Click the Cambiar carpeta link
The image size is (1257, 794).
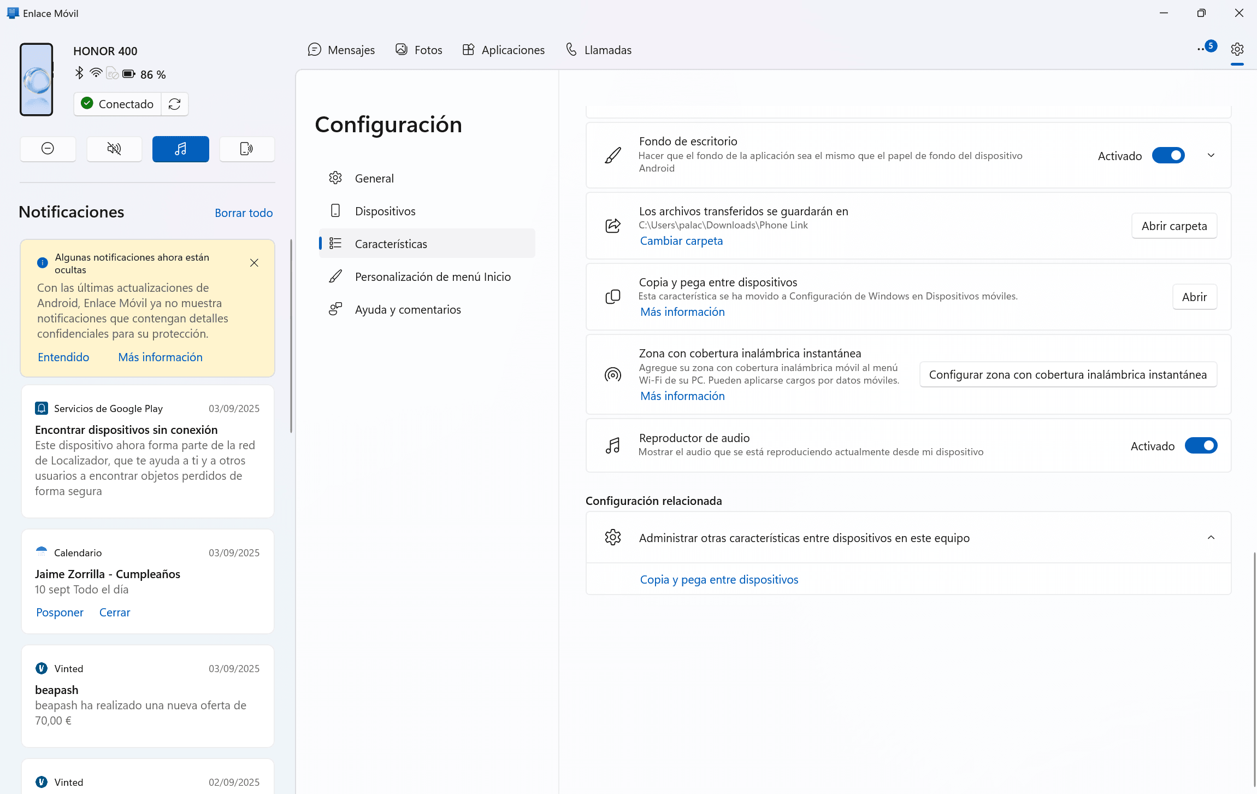coord(681,241)
